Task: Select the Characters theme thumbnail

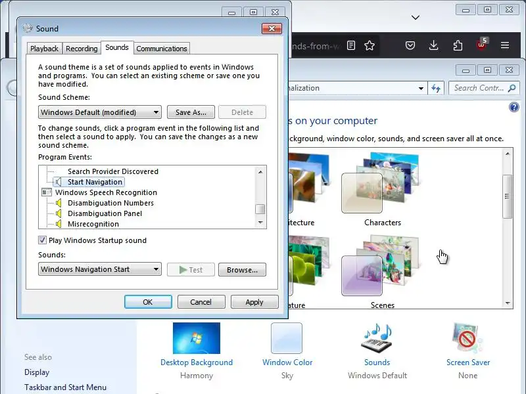Action: pyautogui.click(x=381, y=183)
